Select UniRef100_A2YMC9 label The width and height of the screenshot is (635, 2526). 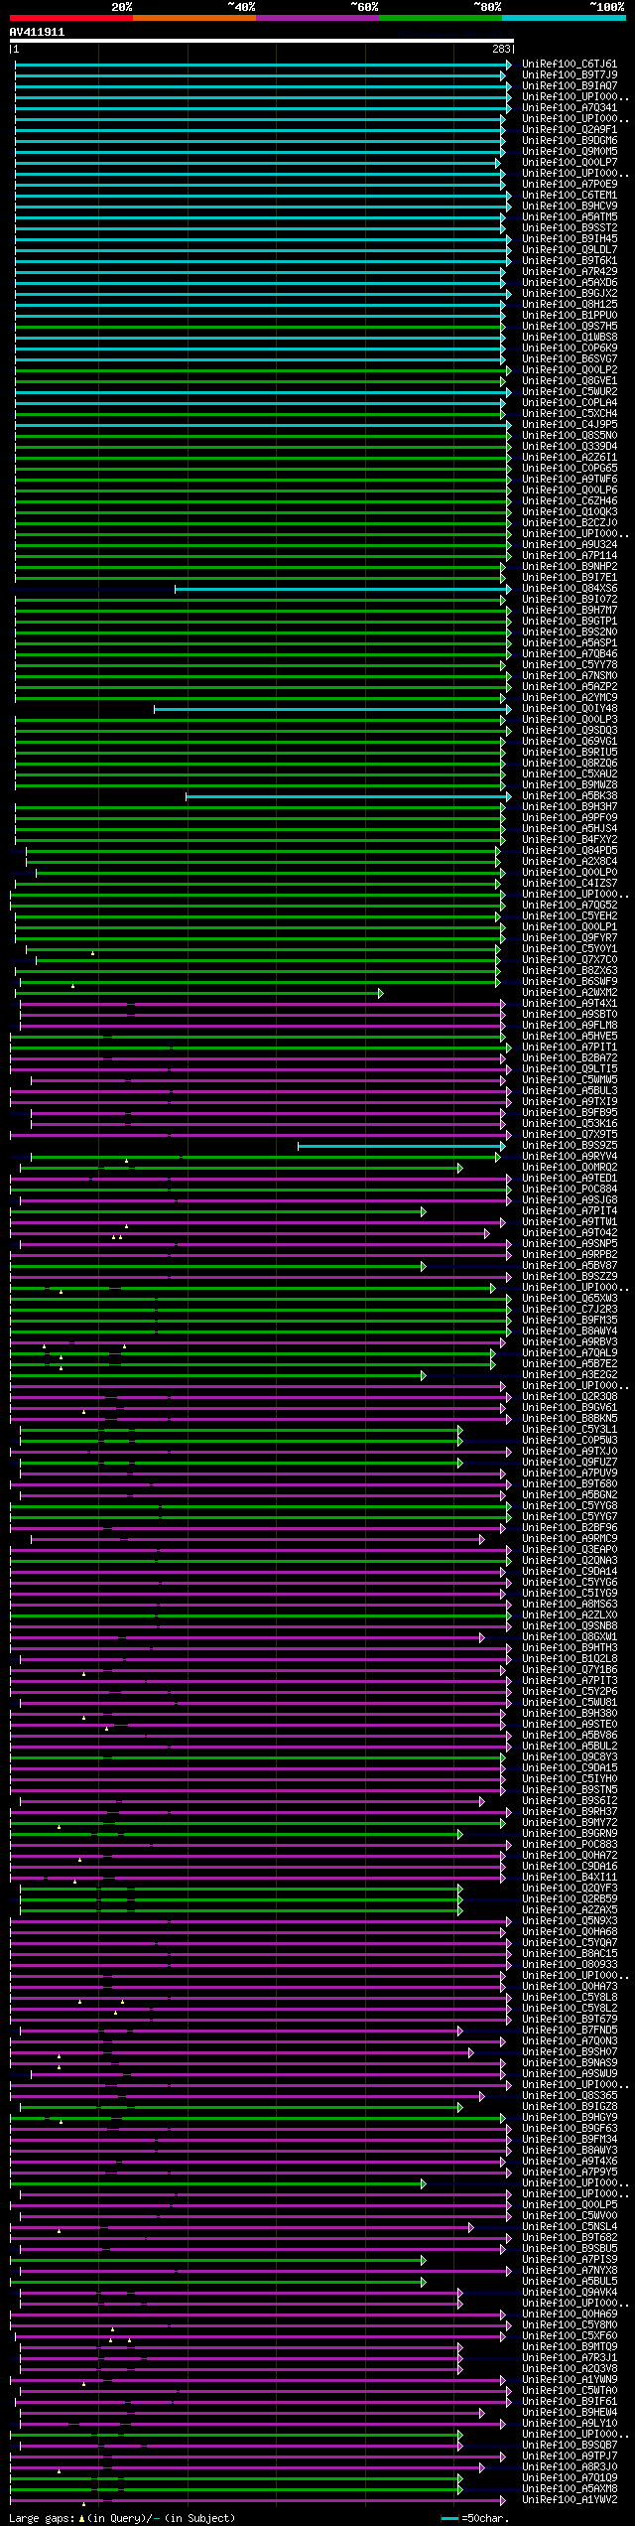570,698
